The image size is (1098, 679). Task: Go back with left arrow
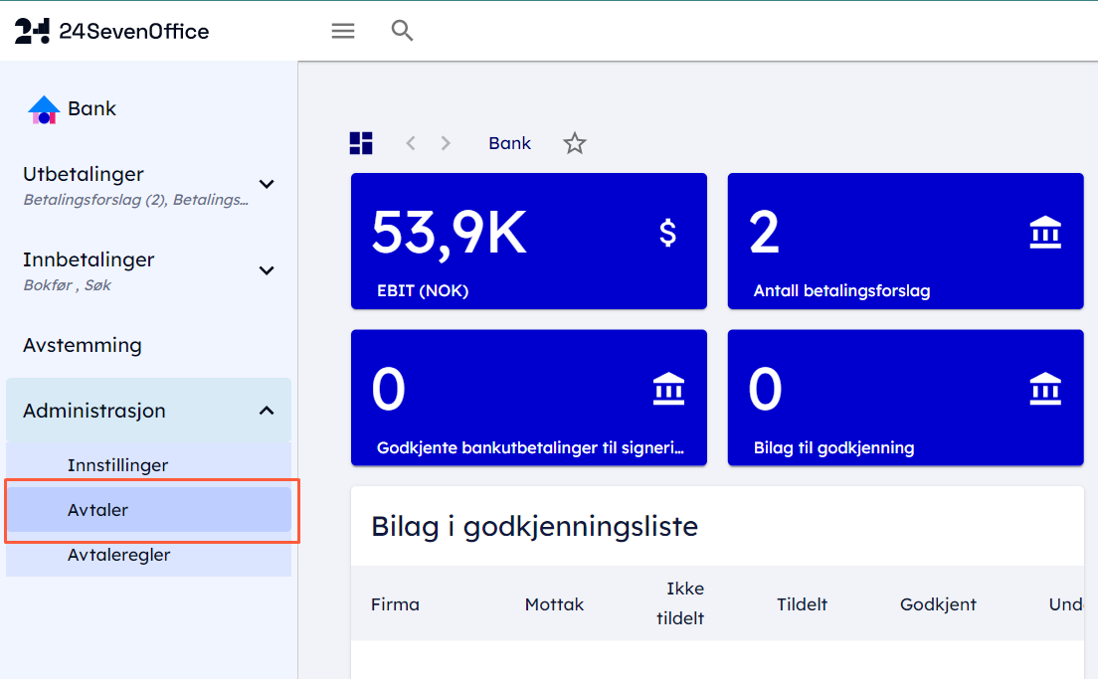tap(411, 143)
